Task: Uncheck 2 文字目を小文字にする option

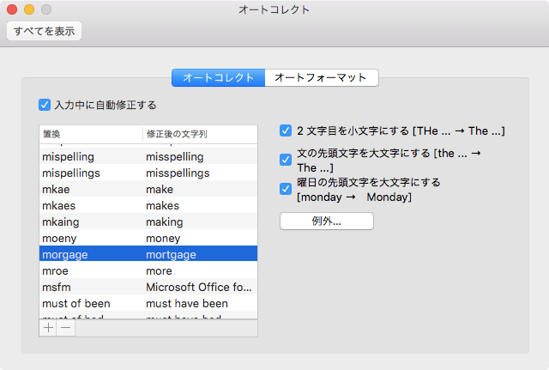Action: click(x=287, y=131)
